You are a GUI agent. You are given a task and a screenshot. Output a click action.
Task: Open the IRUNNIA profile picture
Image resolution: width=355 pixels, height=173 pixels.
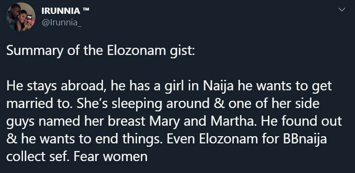click(x=21, y=17)
